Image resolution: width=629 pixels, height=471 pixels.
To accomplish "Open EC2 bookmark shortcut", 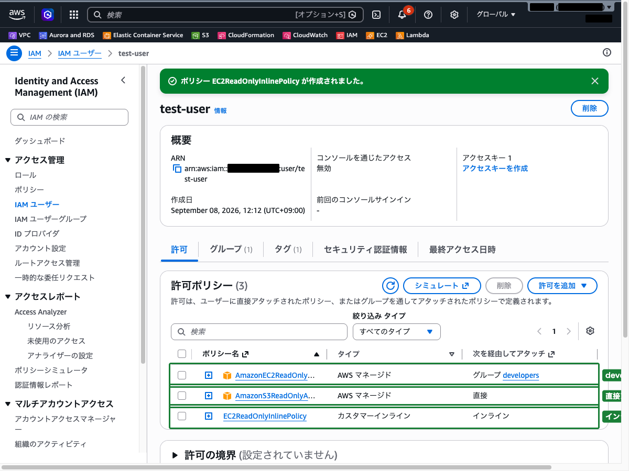I will tap(377, 35).
